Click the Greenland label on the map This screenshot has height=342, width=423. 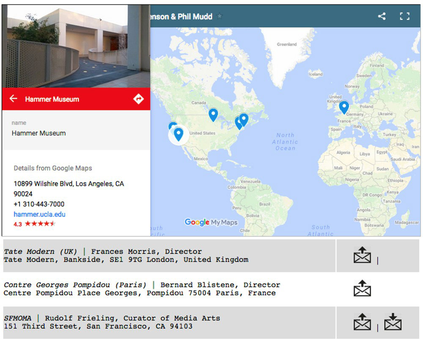coord(287,44)
